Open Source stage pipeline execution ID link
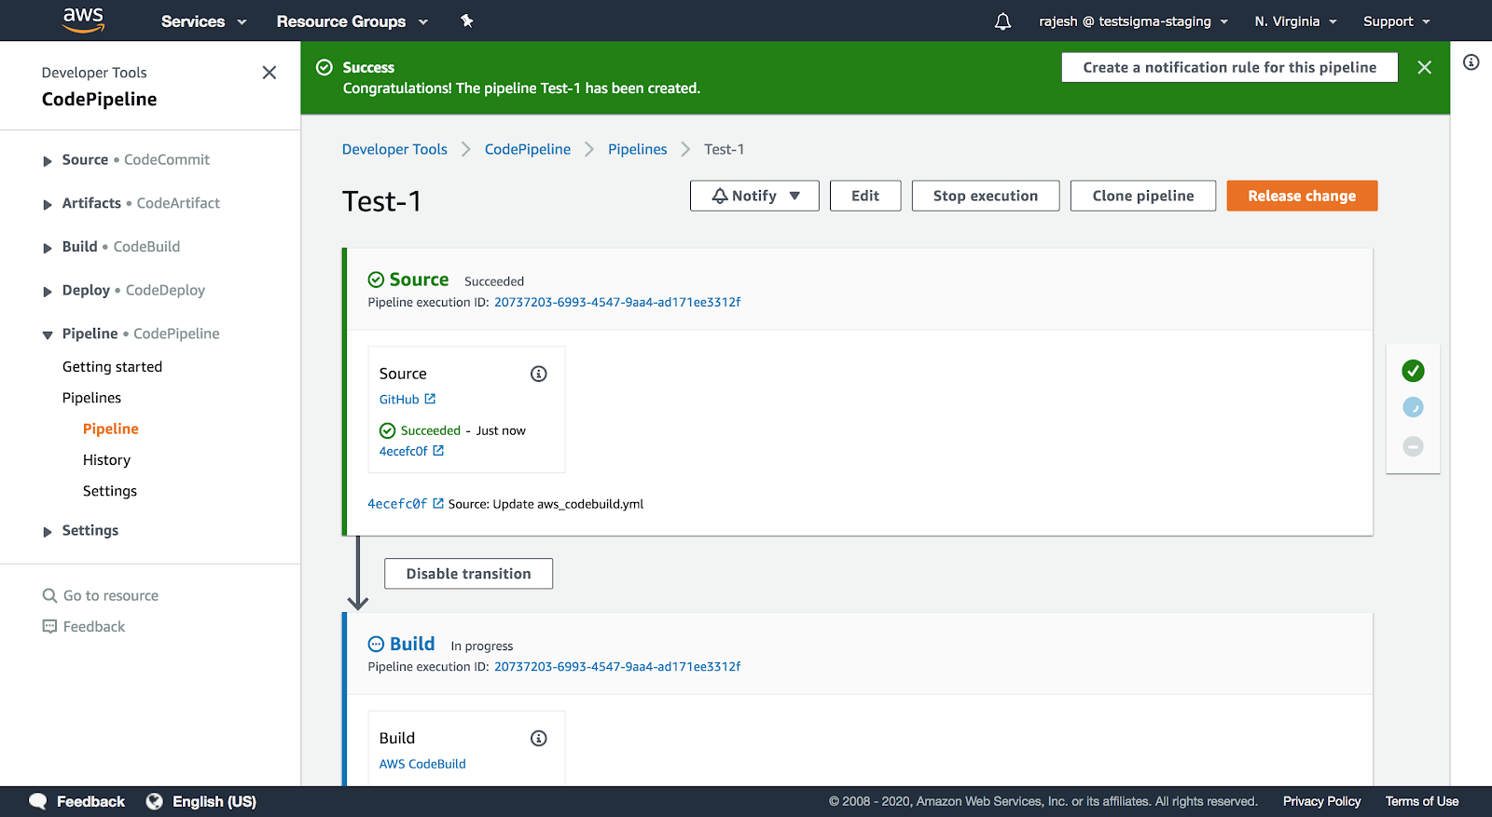Screen dimensions: 1492x817 click(617, 302)
